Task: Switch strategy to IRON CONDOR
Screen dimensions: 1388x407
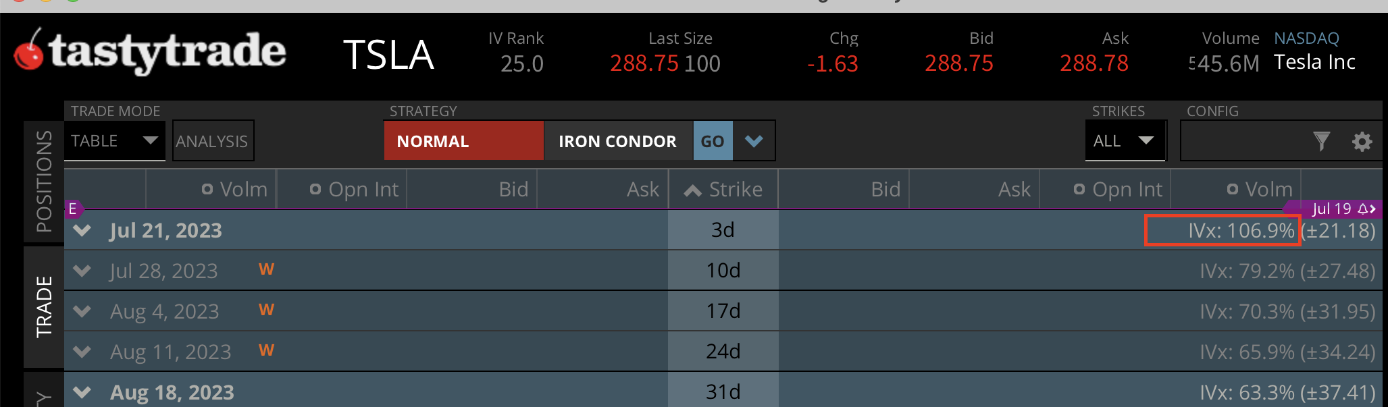Action: click(x=617, y=141)
